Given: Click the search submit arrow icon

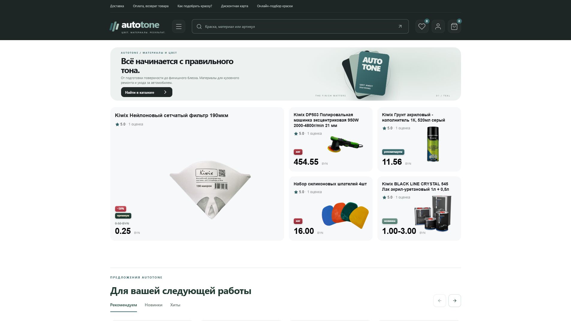Looking at the screenshot, I should click(400, 26).
